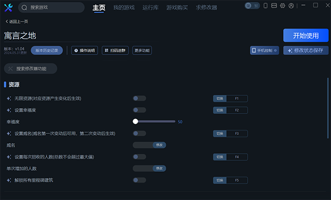Image resolution: width=331 pixels, height=200 pixels.
Task: Click 单次增加的人数 value input field
Action: point(143,169)
